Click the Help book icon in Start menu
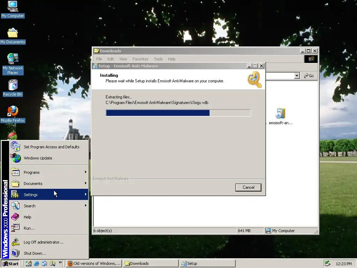 click(15, 217)
